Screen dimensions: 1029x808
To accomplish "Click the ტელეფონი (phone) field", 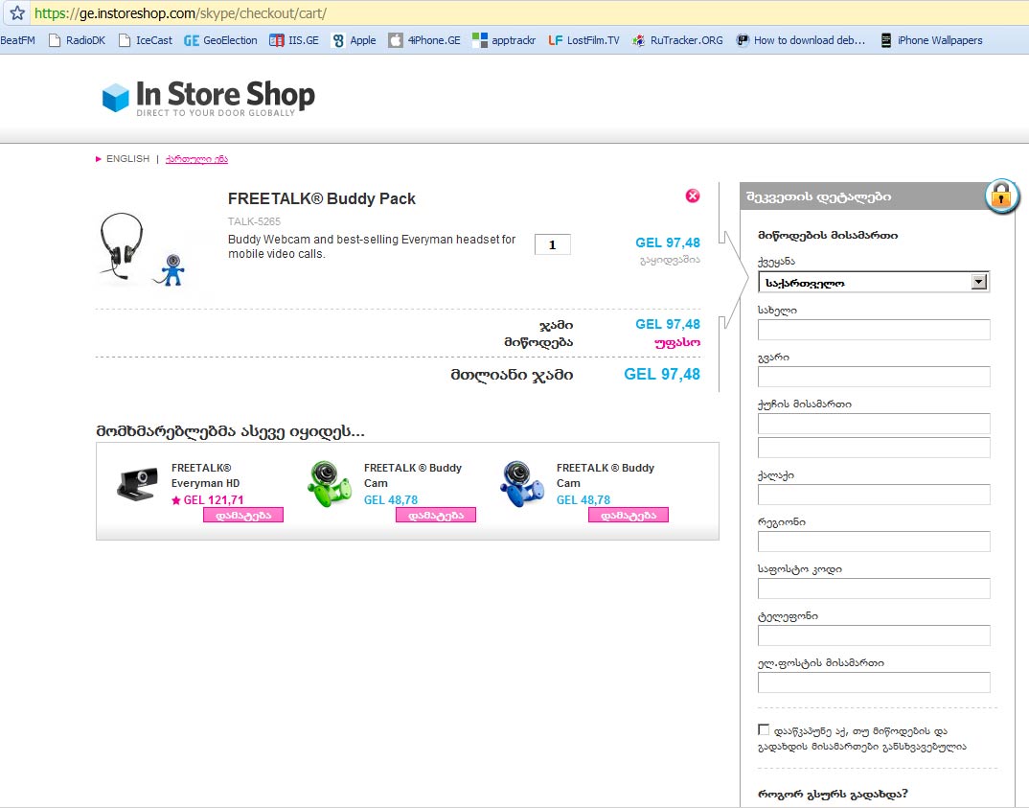I will 874,635.
